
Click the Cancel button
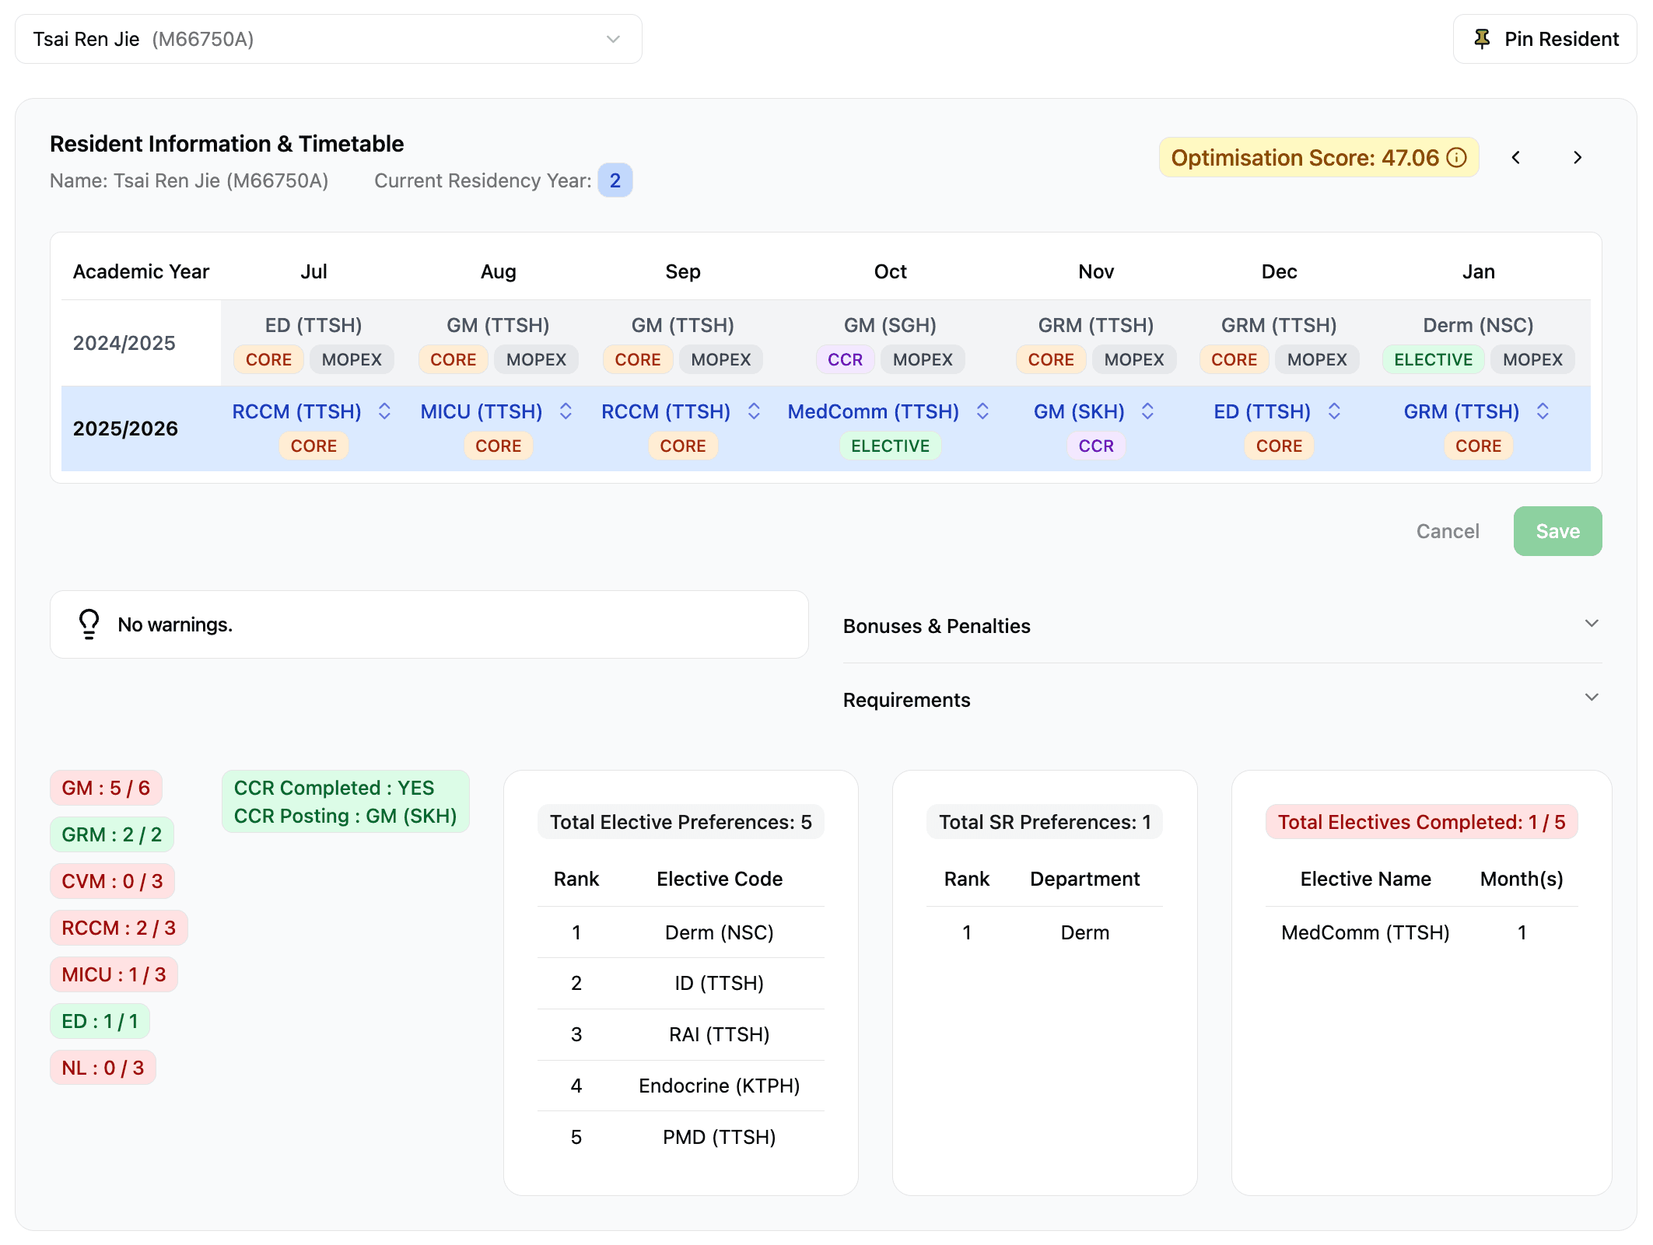pyautogui.click(x=1448, y=531)
